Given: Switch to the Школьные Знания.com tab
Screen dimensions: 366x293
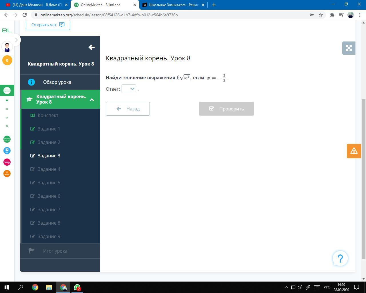Looking at the screenshot, I should pos(174,5).
